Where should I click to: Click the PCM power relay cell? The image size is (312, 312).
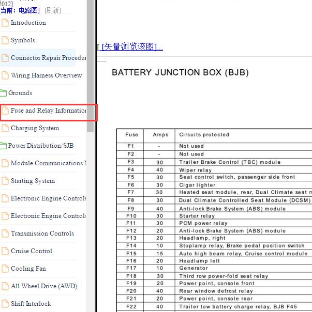coord(203,223)
